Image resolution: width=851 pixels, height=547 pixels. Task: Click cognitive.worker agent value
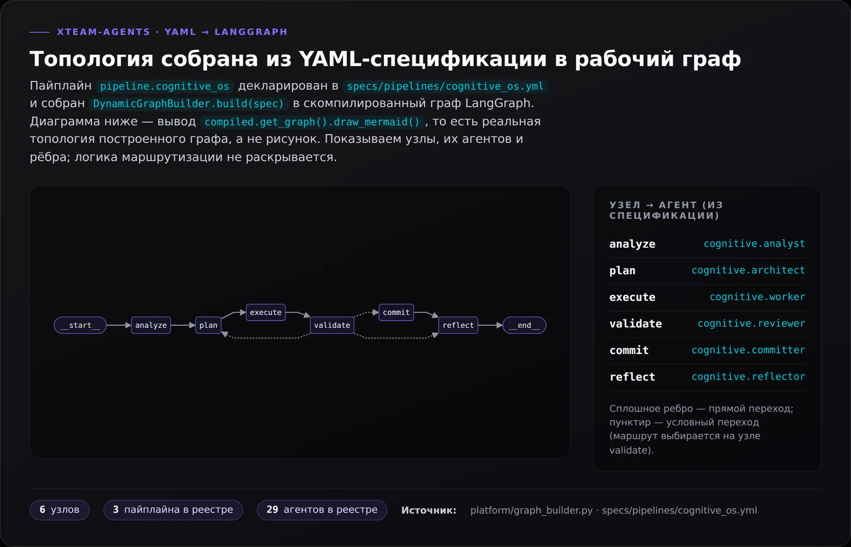pos(757,297)
